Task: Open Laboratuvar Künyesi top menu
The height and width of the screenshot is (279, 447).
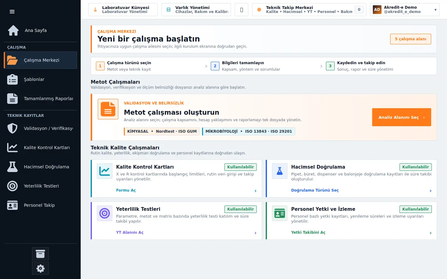Action: click(123, 10)
